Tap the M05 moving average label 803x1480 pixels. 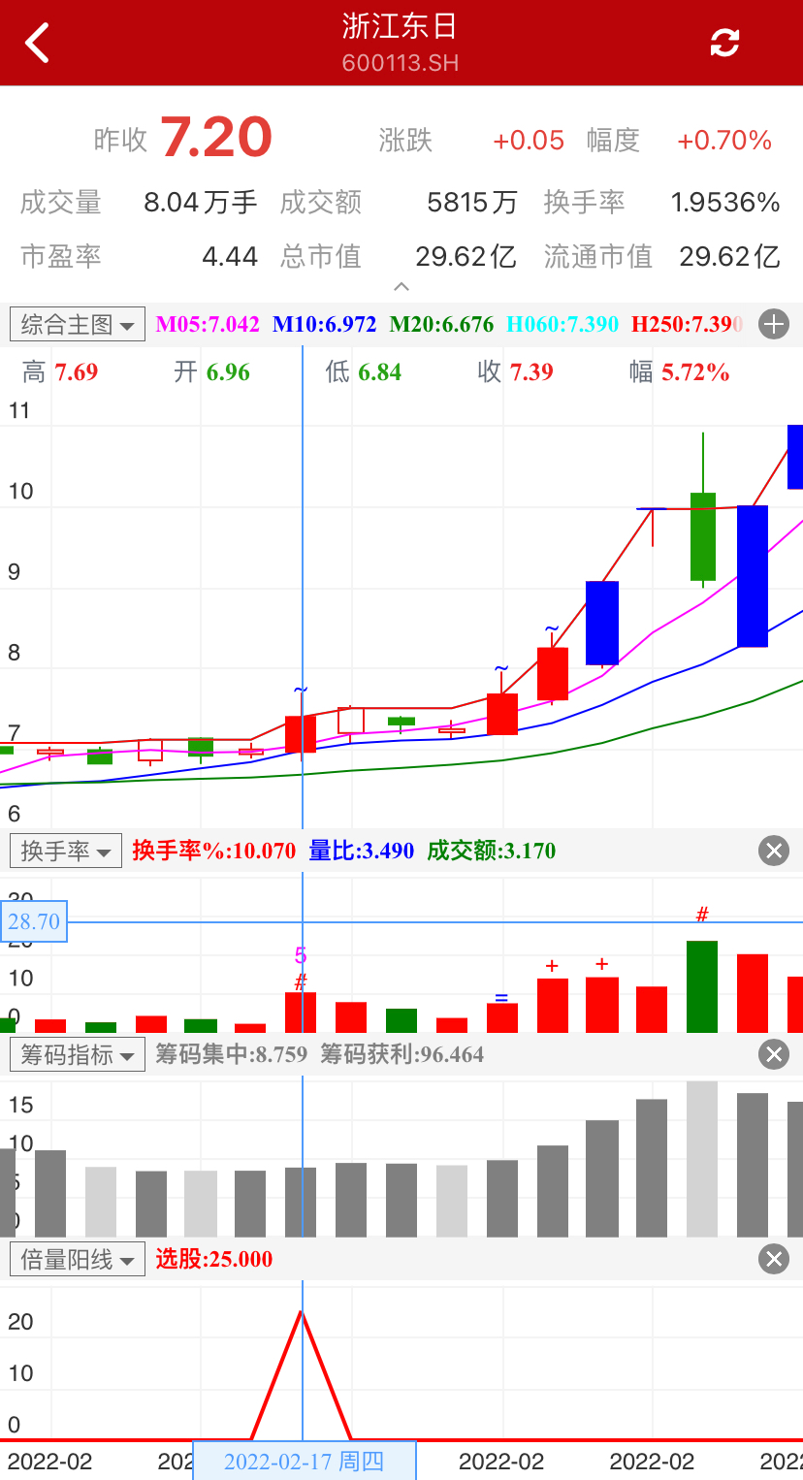click(x=208, y=324)
